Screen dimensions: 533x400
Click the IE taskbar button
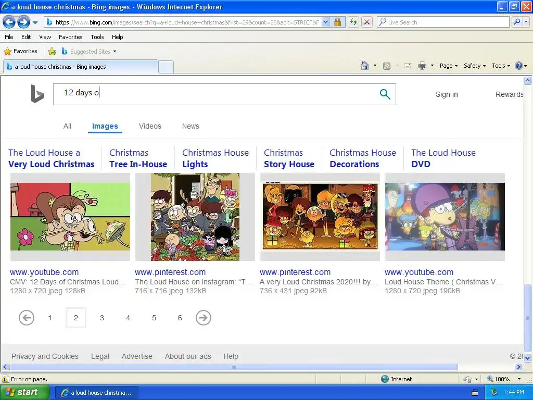96,393
